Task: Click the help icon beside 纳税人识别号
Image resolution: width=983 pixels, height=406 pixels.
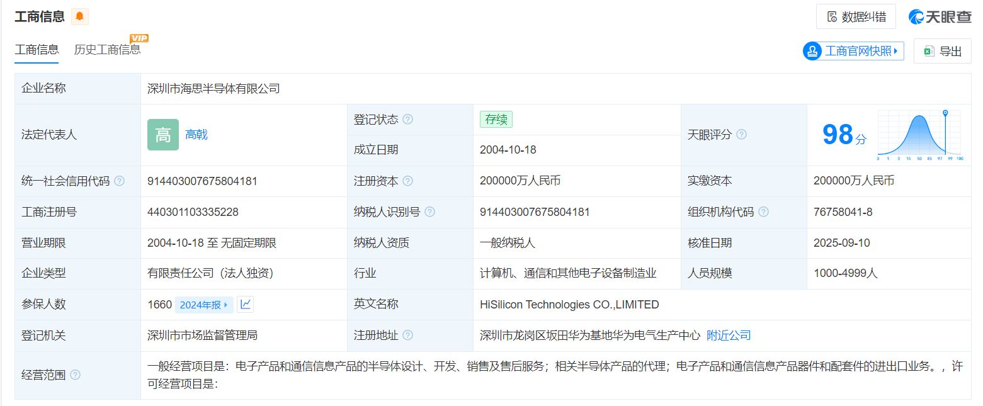Action: (429, 212)
